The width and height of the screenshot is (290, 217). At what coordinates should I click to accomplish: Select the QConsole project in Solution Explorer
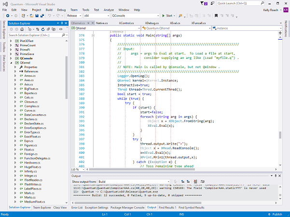26,58
